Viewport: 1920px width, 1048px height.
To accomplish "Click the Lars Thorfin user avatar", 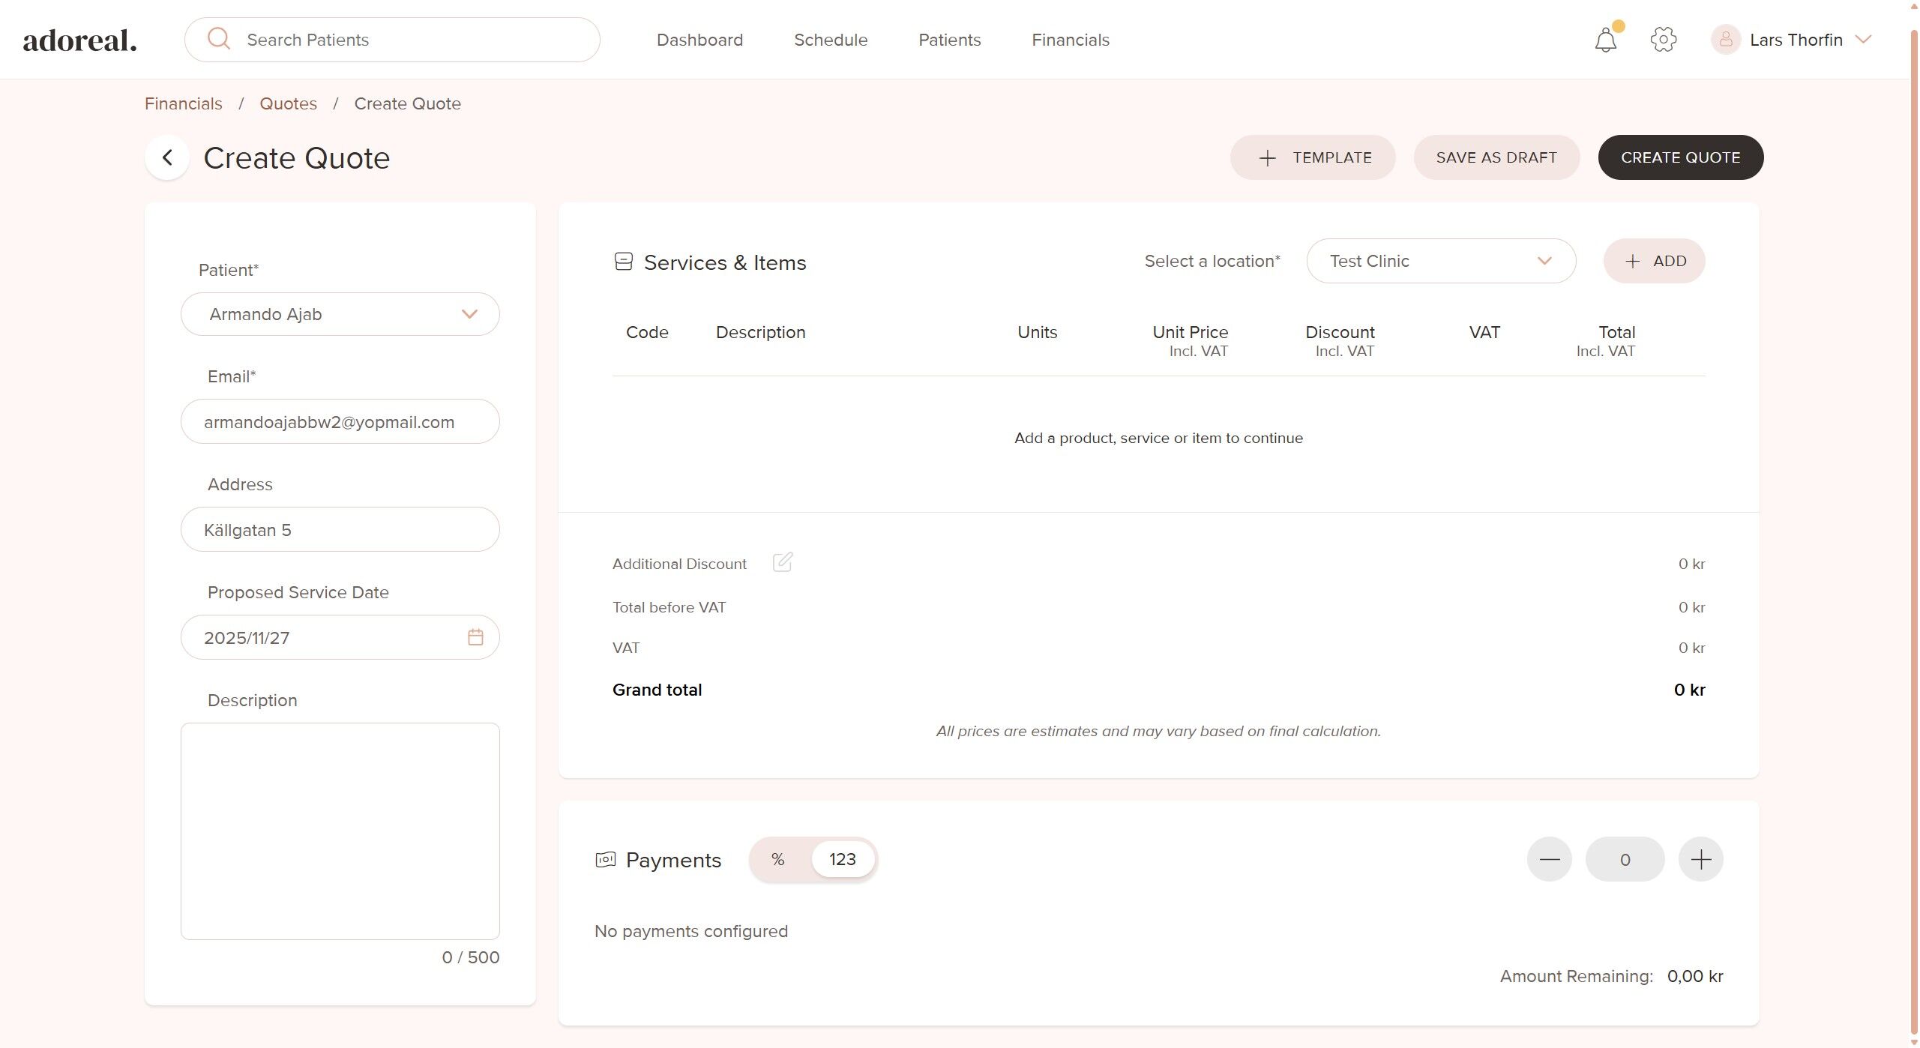I will coord(1725,40).
